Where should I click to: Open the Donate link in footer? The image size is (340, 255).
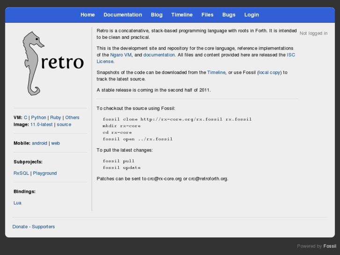tap(20, 227)
